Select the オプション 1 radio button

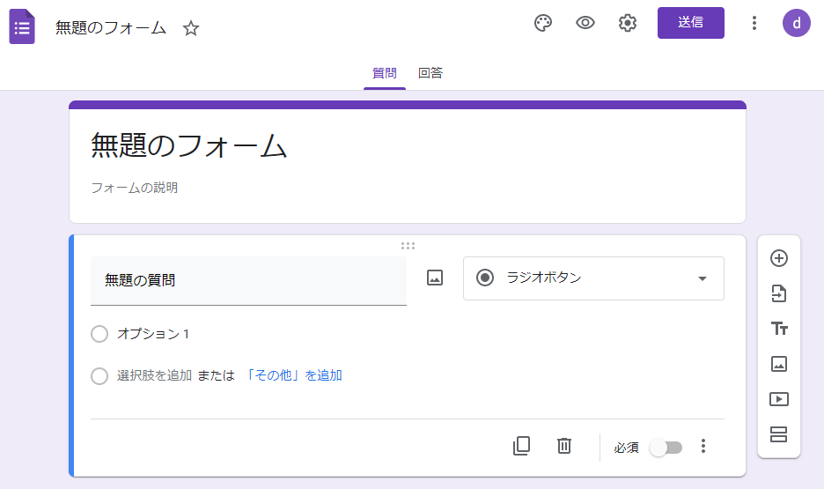click(99, 334)
